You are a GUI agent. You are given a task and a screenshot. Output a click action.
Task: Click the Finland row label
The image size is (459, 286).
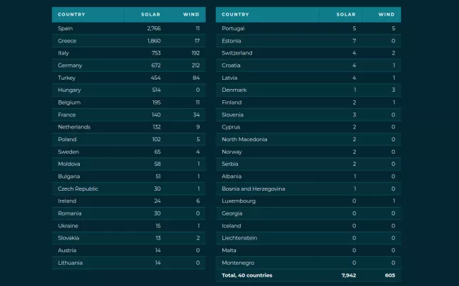[232, 102]
